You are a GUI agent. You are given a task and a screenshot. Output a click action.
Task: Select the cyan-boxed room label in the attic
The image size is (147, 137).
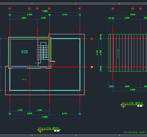tap(24, 52)
